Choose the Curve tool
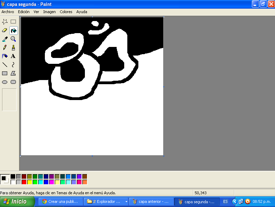This screenshot has width=275, height=207. pyautogui.click(x=13, y=65)
